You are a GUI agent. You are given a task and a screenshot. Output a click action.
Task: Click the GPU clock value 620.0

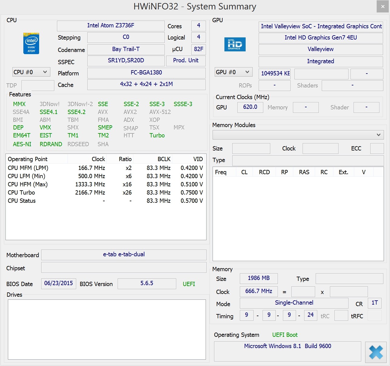(250, 107)
